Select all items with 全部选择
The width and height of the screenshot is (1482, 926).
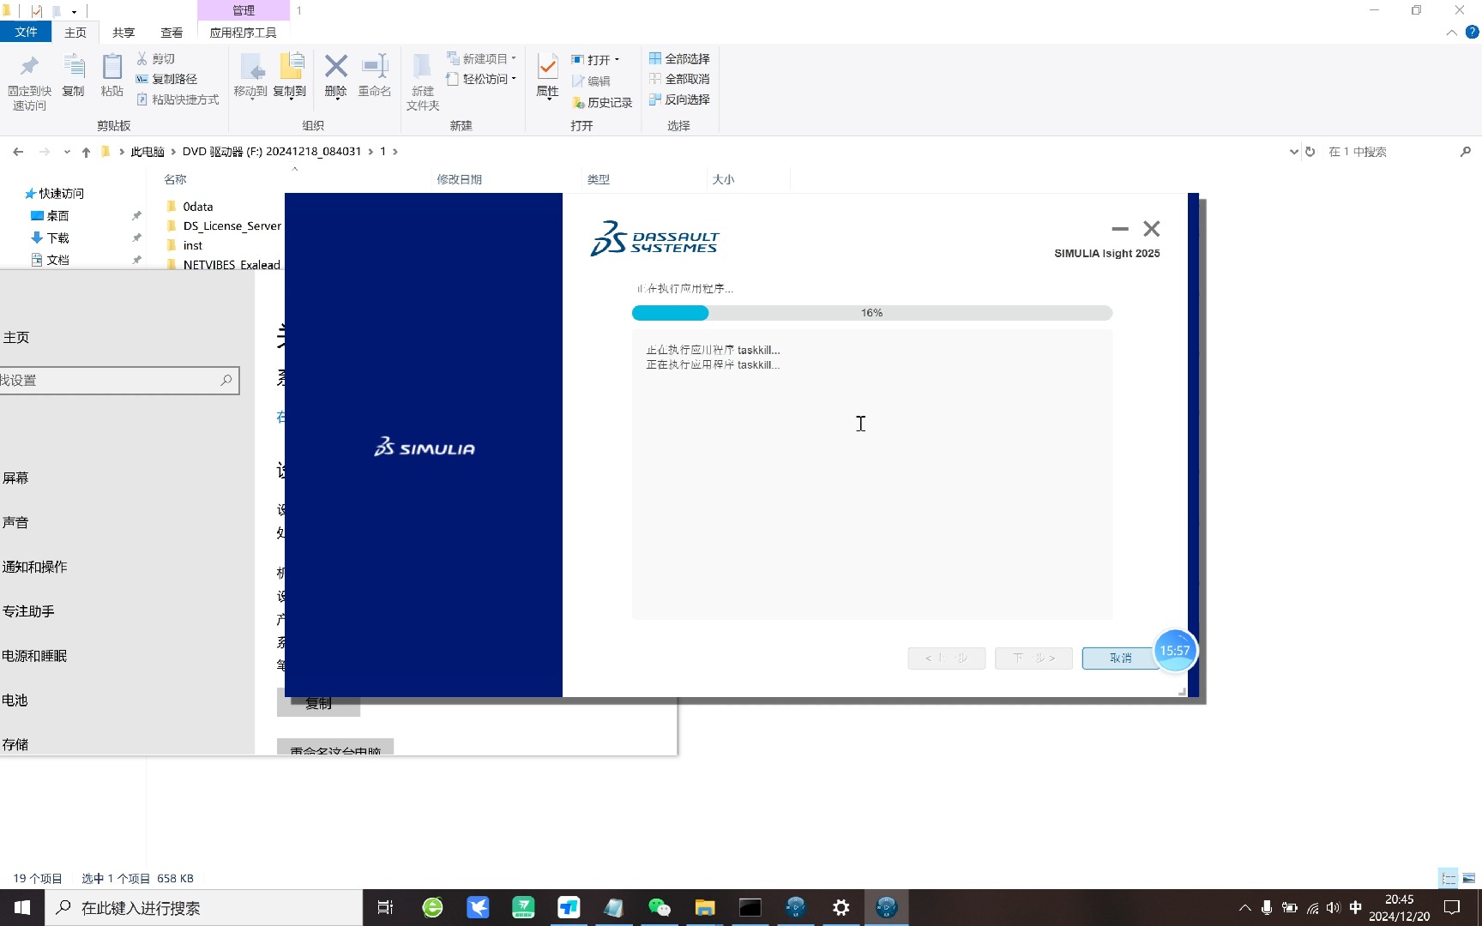(680, 58)
